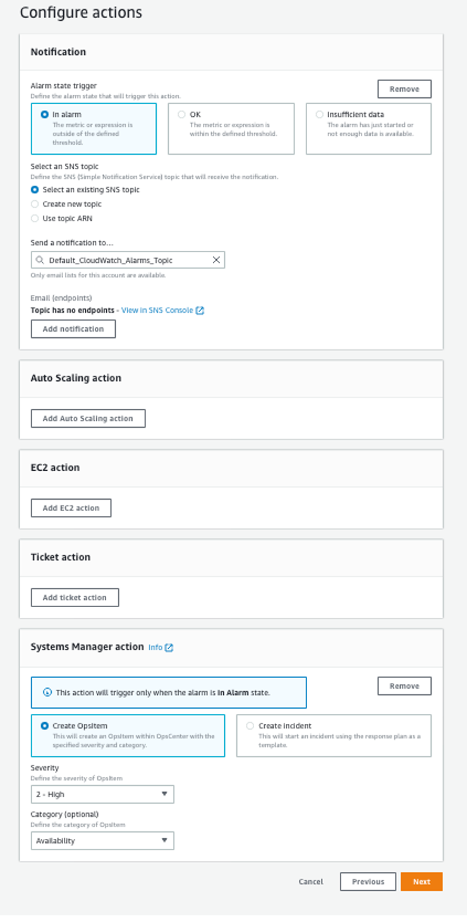Click Next to continue
Image resolution: width=467 pixels, height=916 pixels.
click(421, 881)
